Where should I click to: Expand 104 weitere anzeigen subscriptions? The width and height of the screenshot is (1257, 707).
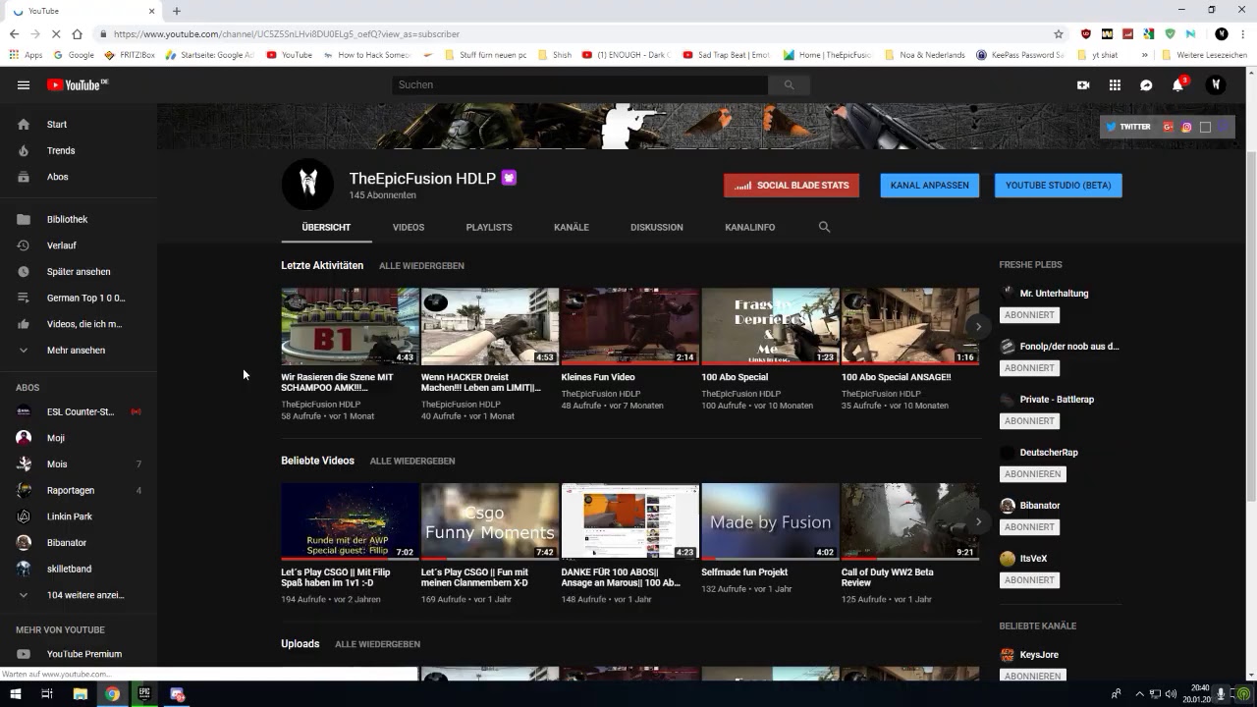tap(79, 595)
